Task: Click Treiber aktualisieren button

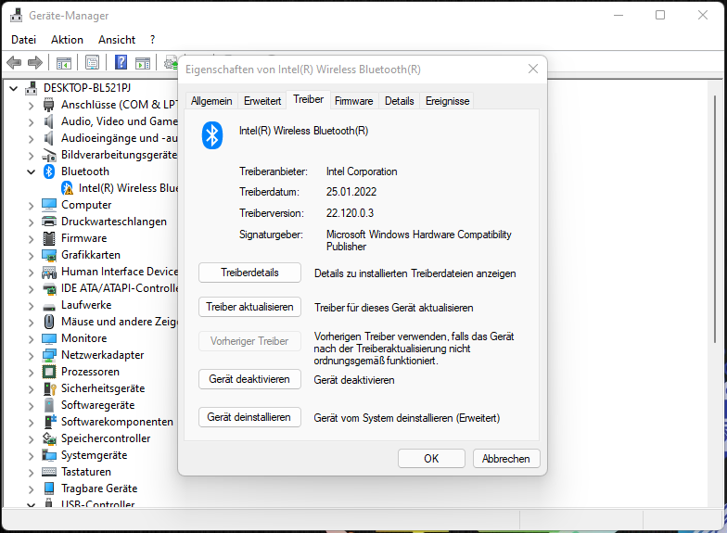Action: [249, 307]
